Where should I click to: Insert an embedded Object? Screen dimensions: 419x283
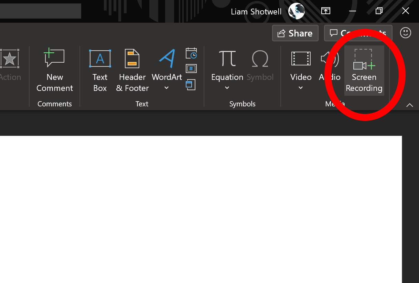tap(190, 84)
